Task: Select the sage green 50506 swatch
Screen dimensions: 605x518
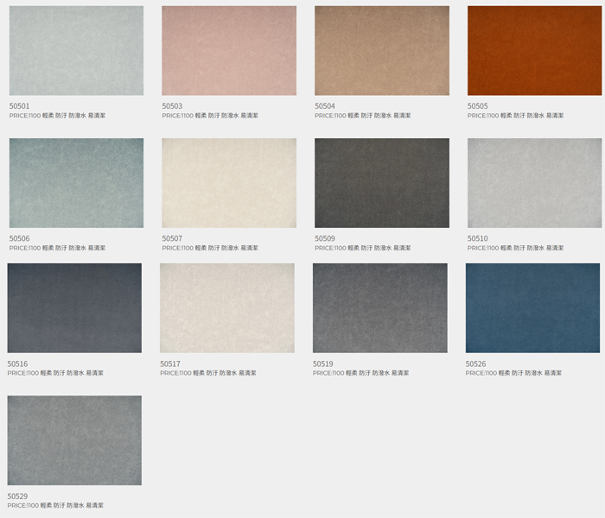Action: pyautogui.click(x=76, y=183)
